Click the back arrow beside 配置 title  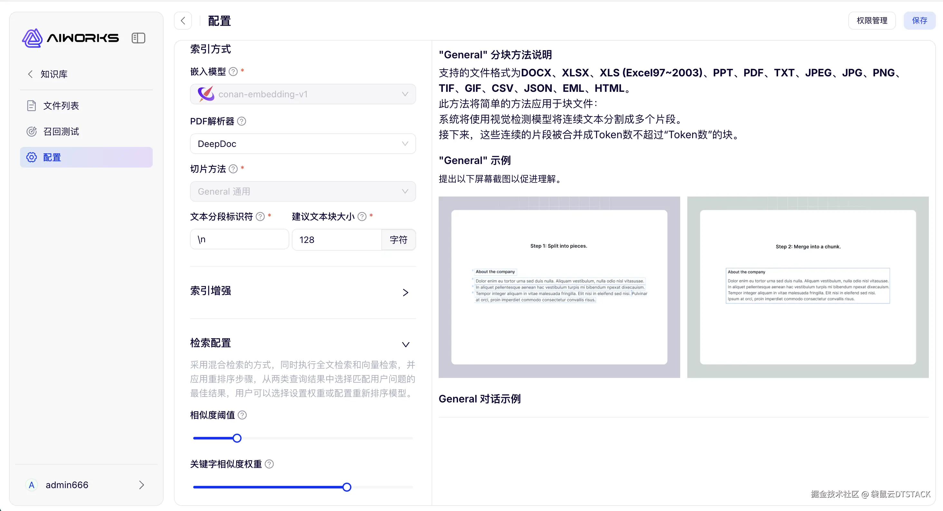click(183, 21)
